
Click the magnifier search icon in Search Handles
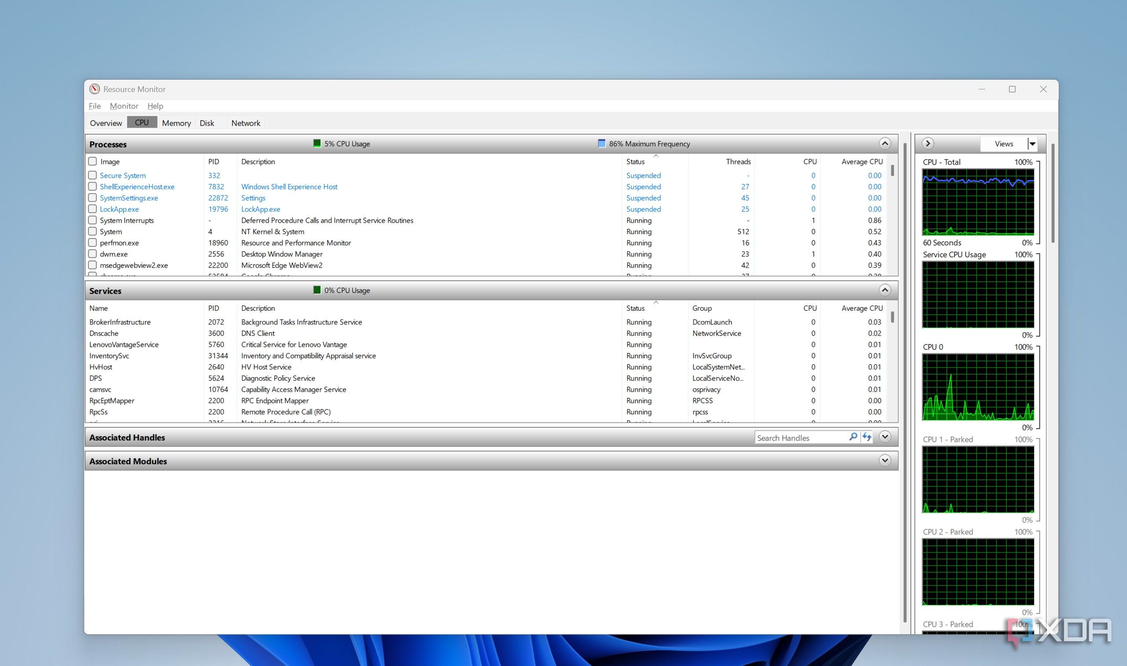click(x=853, y=437)
